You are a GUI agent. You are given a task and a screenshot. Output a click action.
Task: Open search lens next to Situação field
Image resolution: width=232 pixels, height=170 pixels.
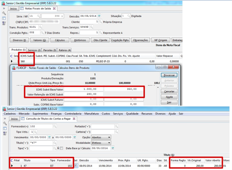pyautogui.click(x=129, y=16)
